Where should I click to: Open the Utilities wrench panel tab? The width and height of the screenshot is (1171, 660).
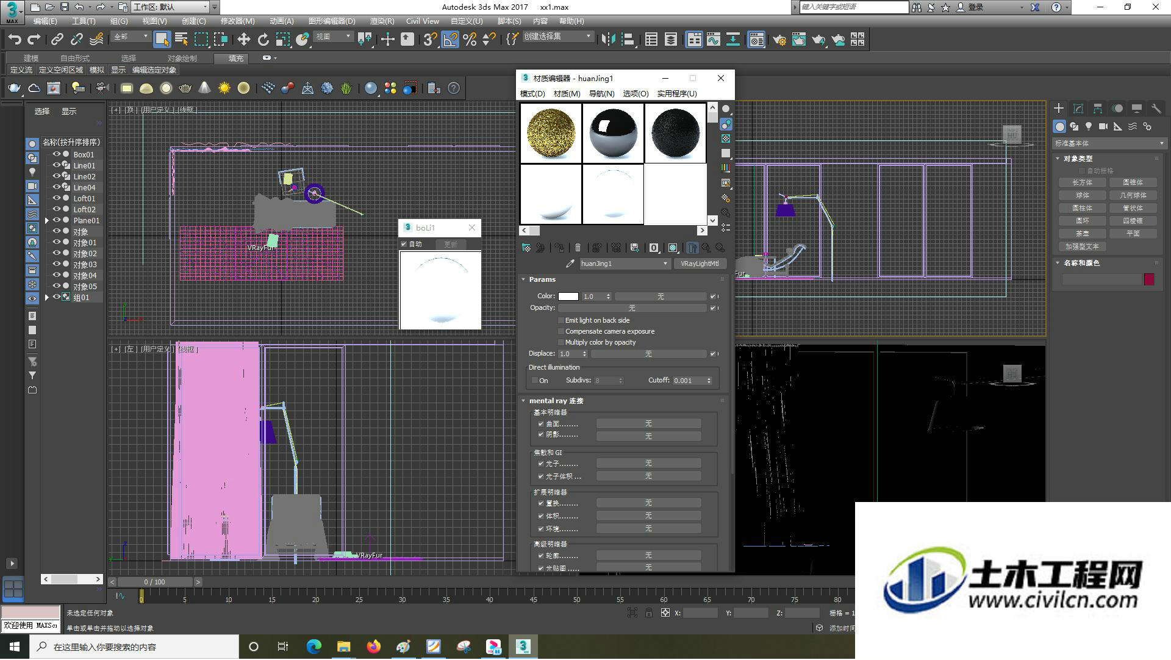(1156, 109)
